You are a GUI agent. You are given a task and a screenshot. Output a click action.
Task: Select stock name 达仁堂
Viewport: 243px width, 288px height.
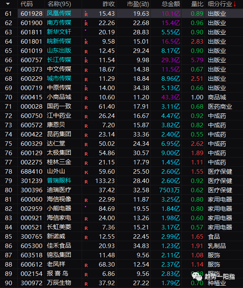click(56, 144)
